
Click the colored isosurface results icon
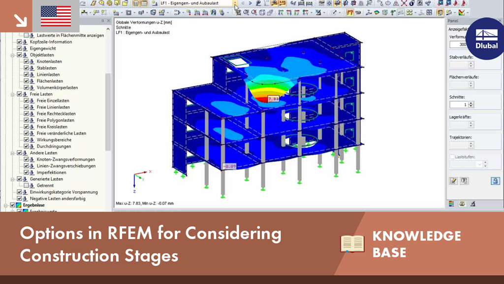pos(377,12)
